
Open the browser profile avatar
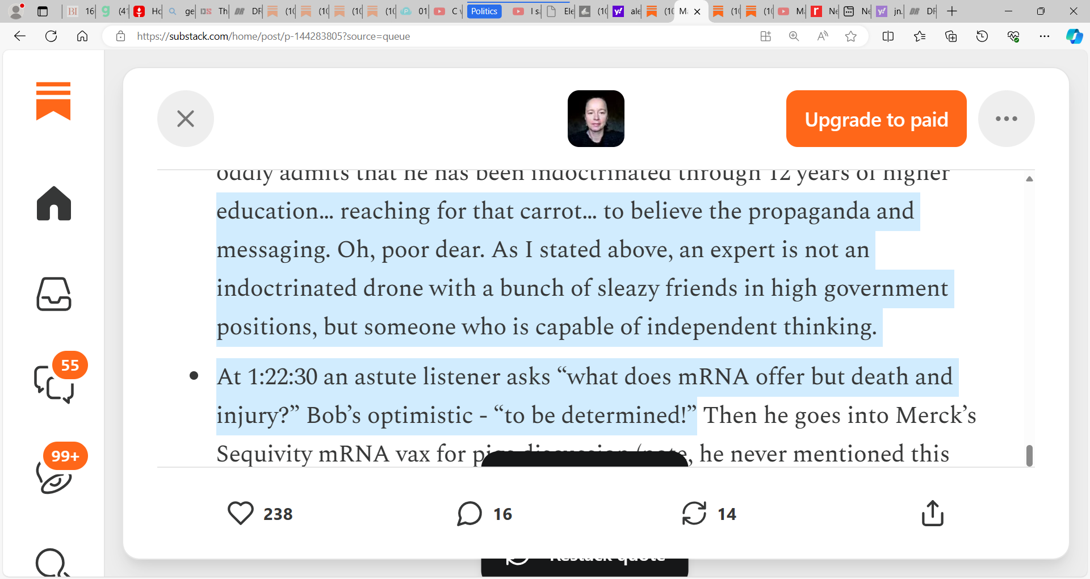[x=17, y=11]
